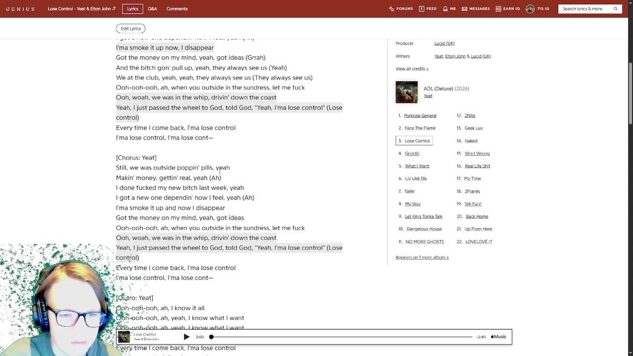
Task: Open the Yeat writer link
Action: 439,56
